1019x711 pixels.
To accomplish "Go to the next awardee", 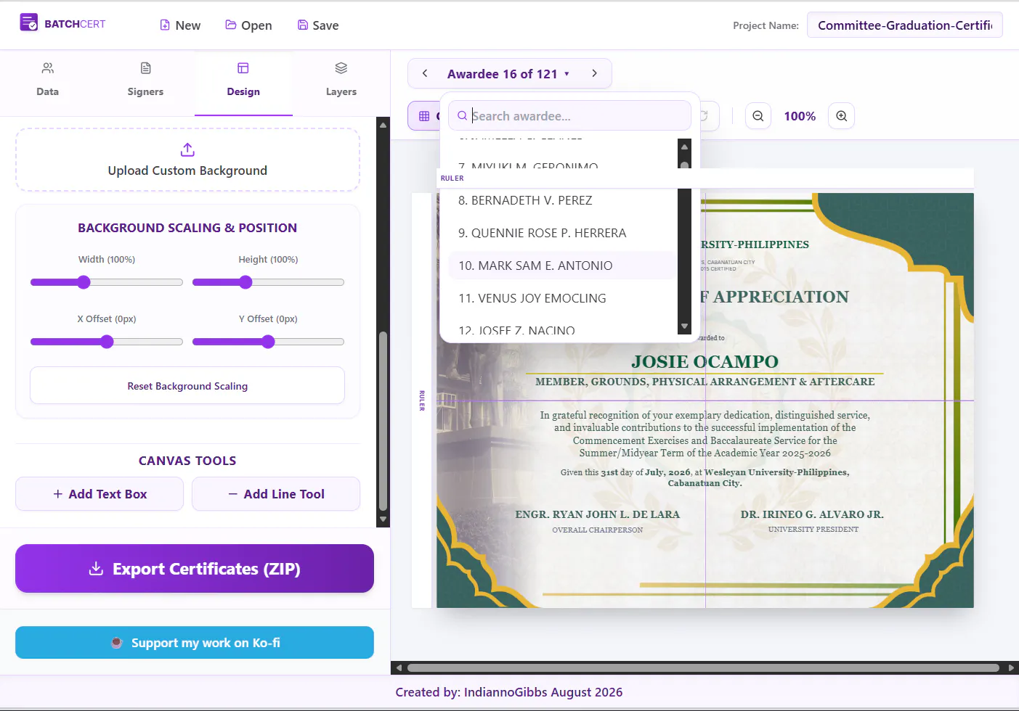I will 594,73.
